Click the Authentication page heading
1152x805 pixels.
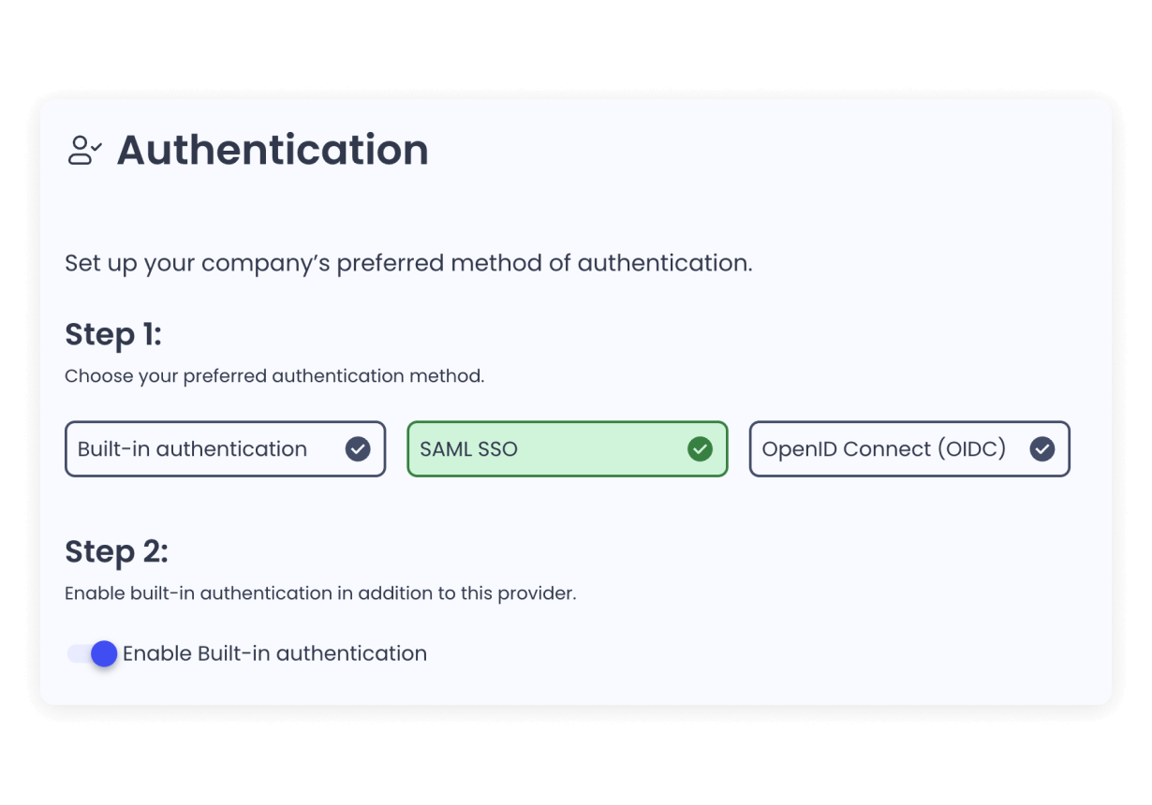pyautogui.click(x=273, y=150)
